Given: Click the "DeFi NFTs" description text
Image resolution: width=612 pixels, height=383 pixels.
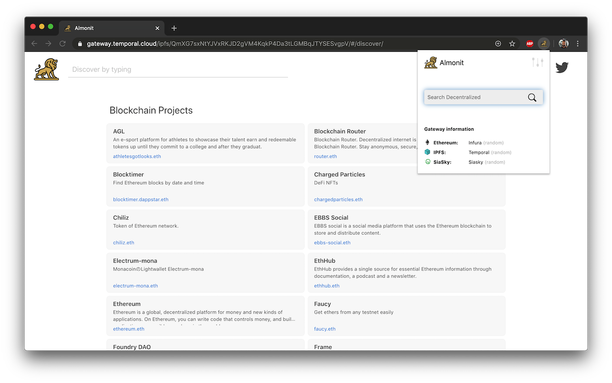Looking at the screenshot, I should [x=327, y=183].
